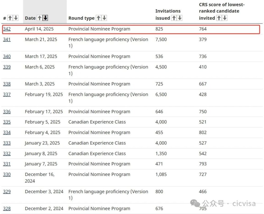Sort Invitations issued ascending arrow
Screen dimensions: 264x214
pyautogui.click(x=174, y=18)
